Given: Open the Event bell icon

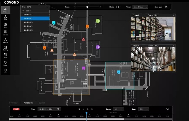Looking at the screenshot, I should [5, 63].
